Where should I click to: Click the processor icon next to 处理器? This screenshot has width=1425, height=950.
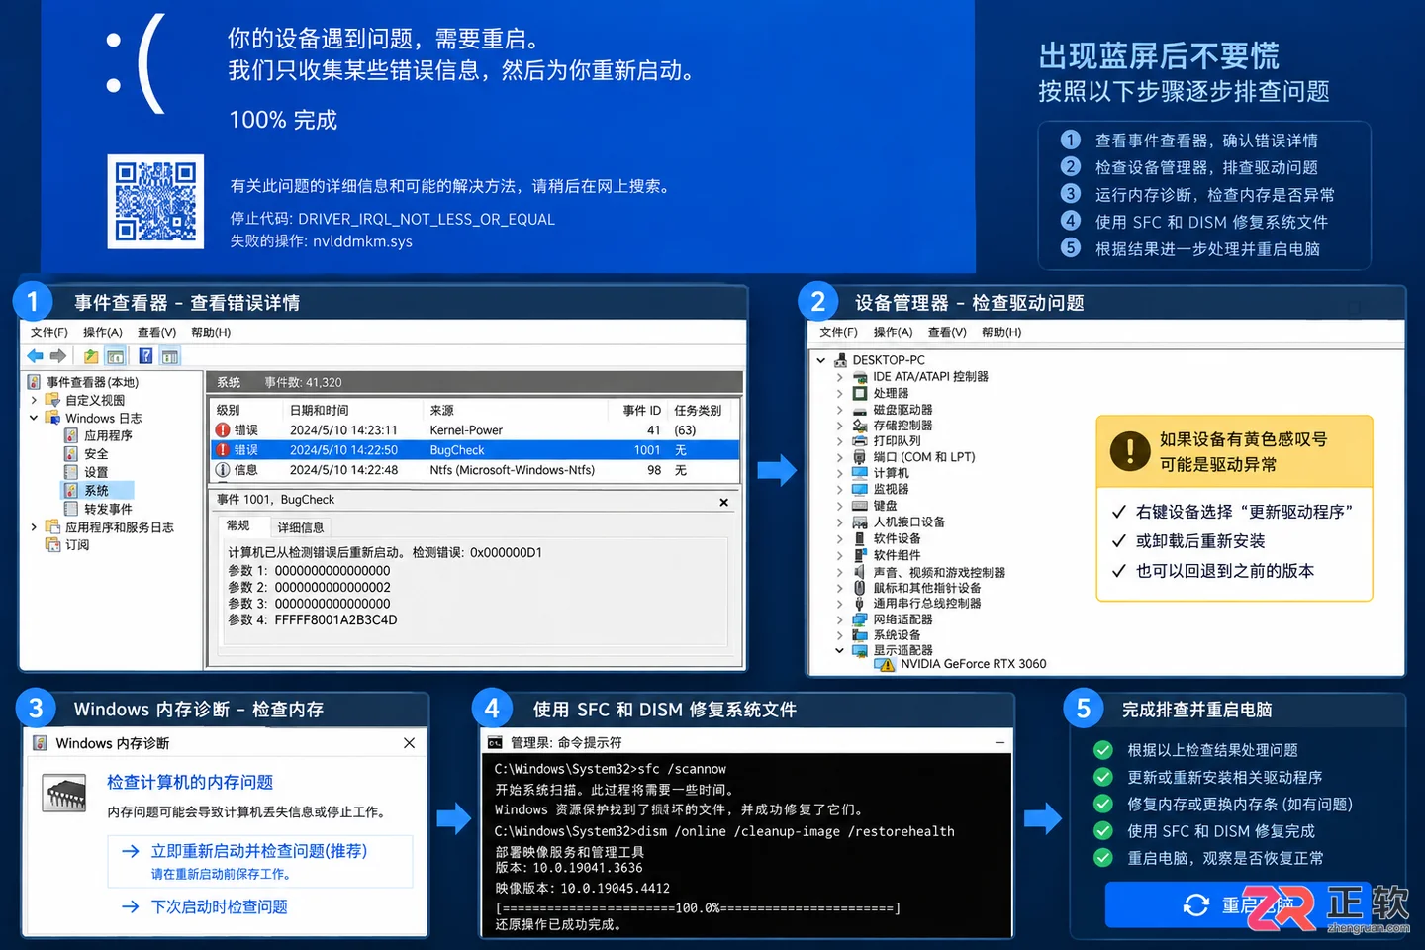(860, 393)
